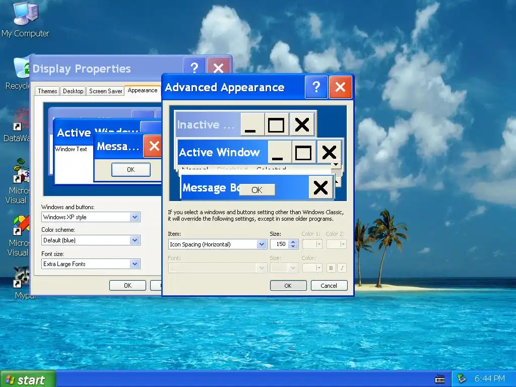Click preview Inactive window minimize button
This screenshot has width=516, height=387.
pos(253,125)
